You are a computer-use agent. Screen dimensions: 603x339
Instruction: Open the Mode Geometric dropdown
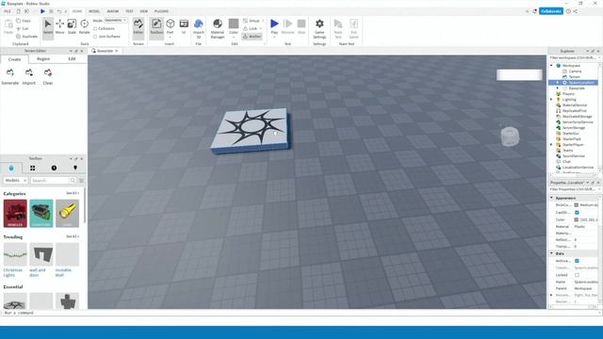116,20
